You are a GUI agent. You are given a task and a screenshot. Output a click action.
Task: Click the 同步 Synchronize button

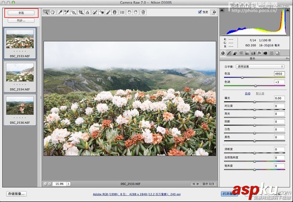coord(21,21)
